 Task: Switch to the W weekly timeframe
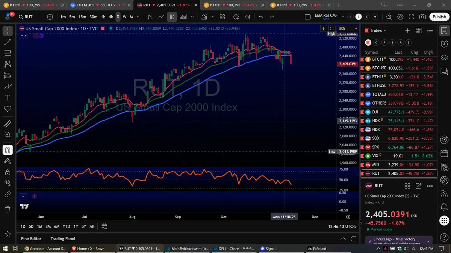pos(125,17)
